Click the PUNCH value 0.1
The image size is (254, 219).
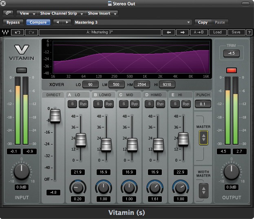203,104
